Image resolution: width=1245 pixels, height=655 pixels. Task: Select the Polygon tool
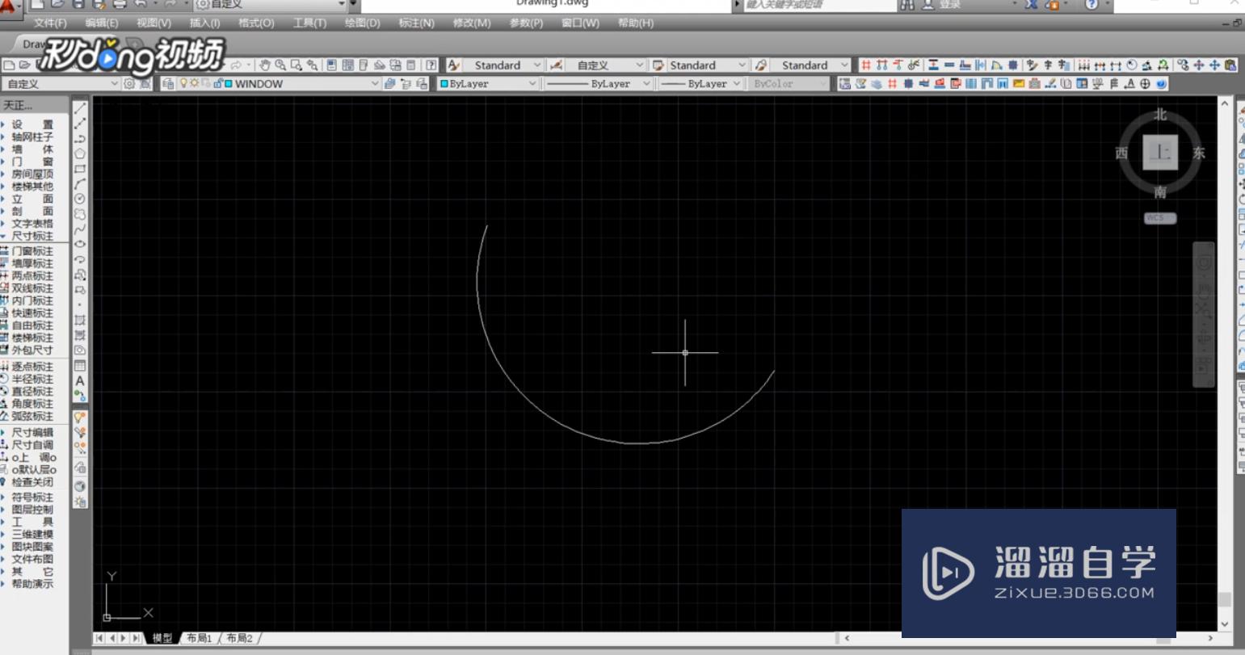click(x=80, y=153)
